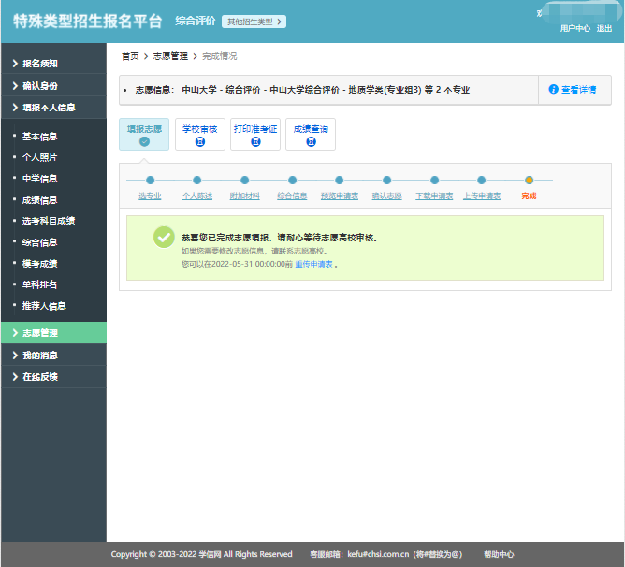
Task: Open 用户中心 in header
Action: (575, 28)
